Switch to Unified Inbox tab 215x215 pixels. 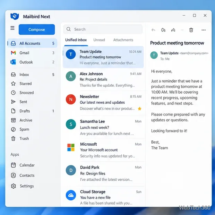tap(76, 40)
